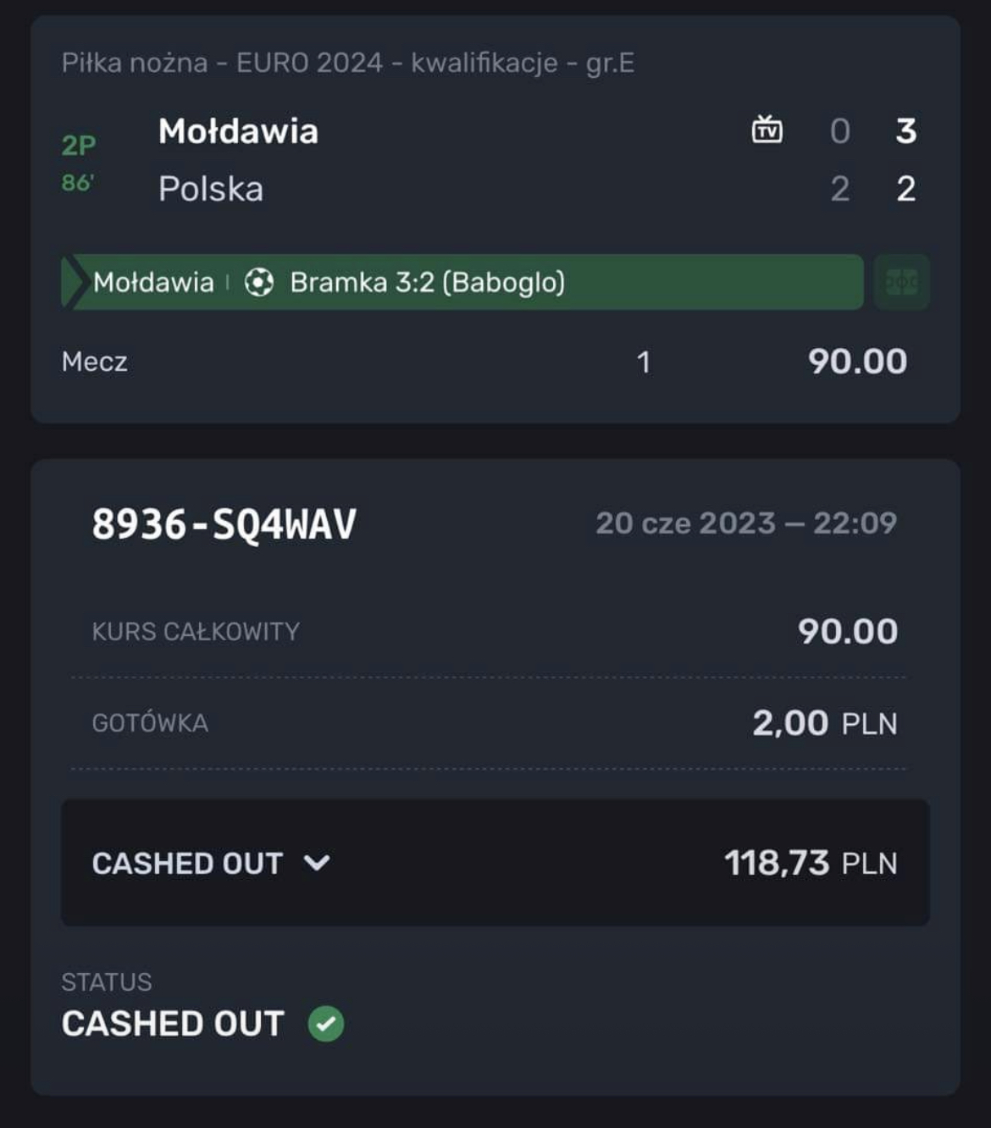
Task: Tap the live TV stream icon
Action: pyautogui.click(x=767, y=130)
